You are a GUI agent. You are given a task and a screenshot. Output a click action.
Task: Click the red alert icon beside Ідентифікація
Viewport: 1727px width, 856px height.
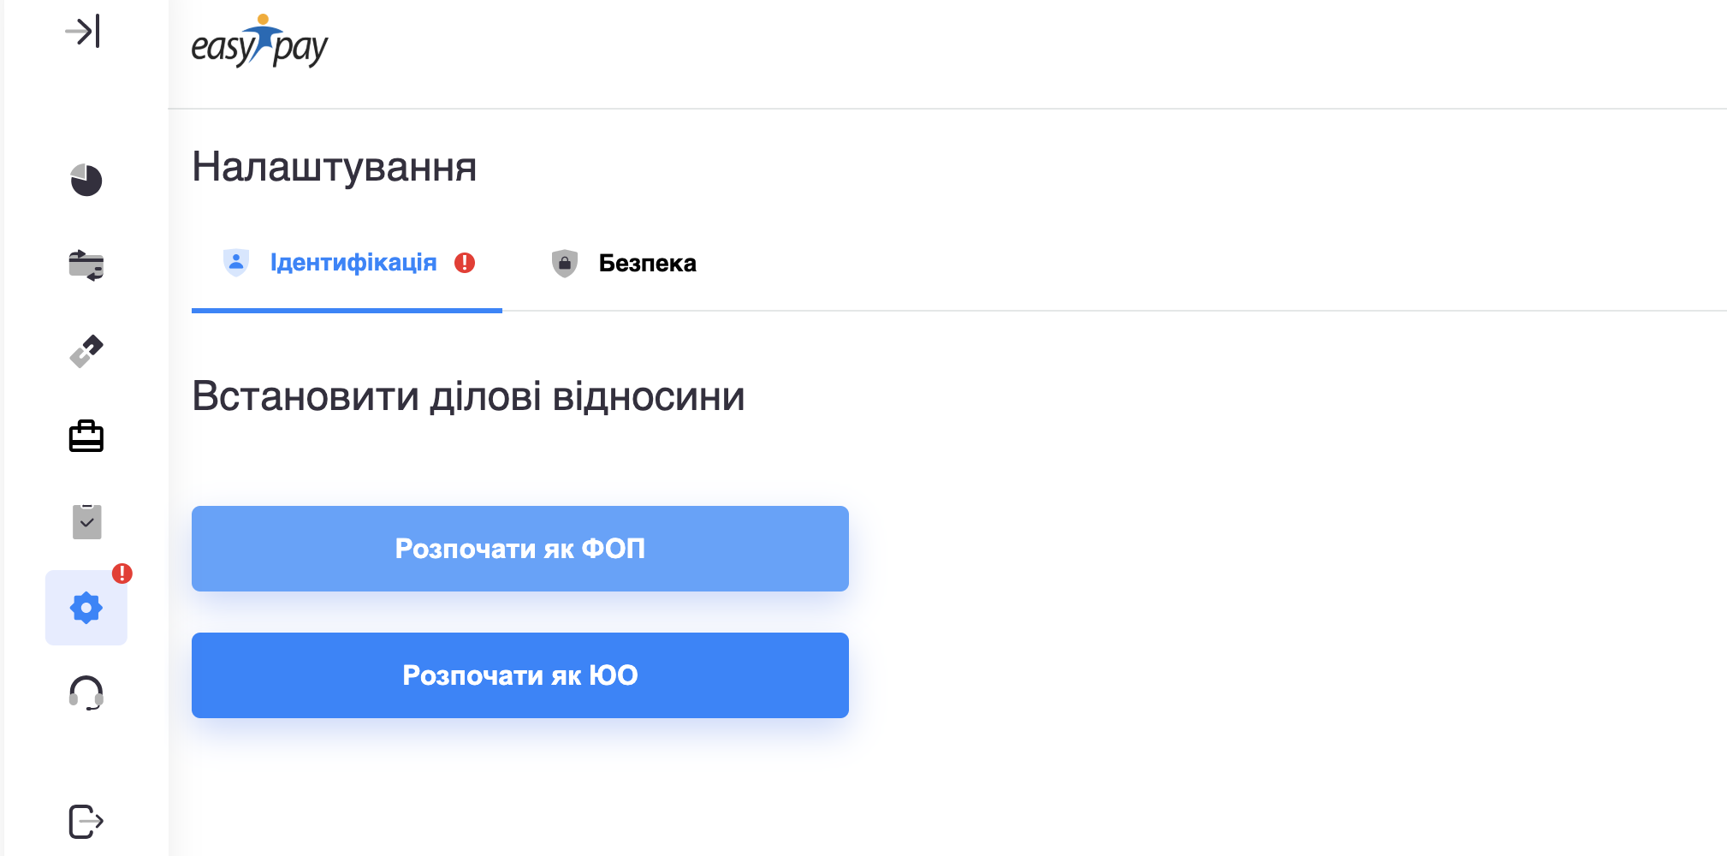465,263
